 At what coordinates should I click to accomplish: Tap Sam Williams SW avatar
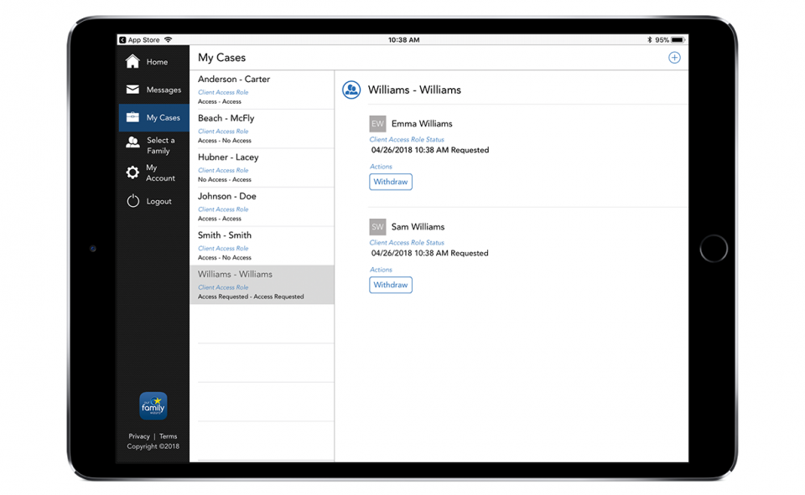pyautogui.click(x=377, y=227)
